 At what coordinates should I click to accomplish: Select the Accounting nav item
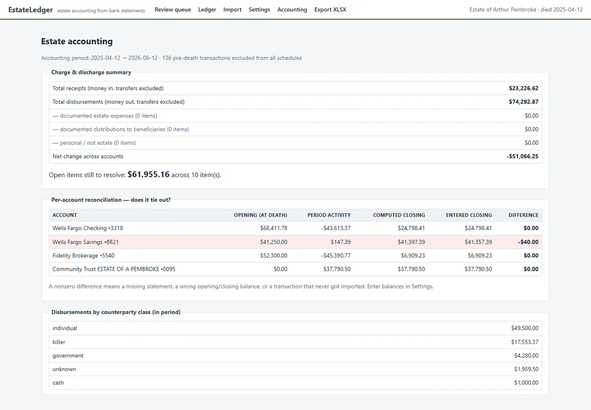[292, 9]
